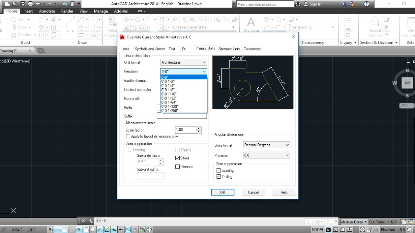Open the Help question mark icon

coord(367,4)
